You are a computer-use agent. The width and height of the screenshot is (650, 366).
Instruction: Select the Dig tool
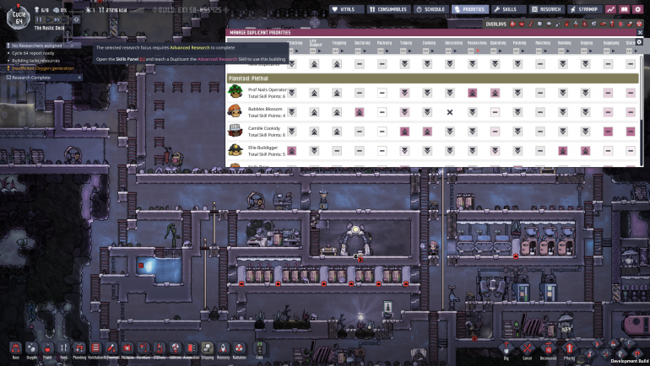pyautogui.click(x=506, y=348)
